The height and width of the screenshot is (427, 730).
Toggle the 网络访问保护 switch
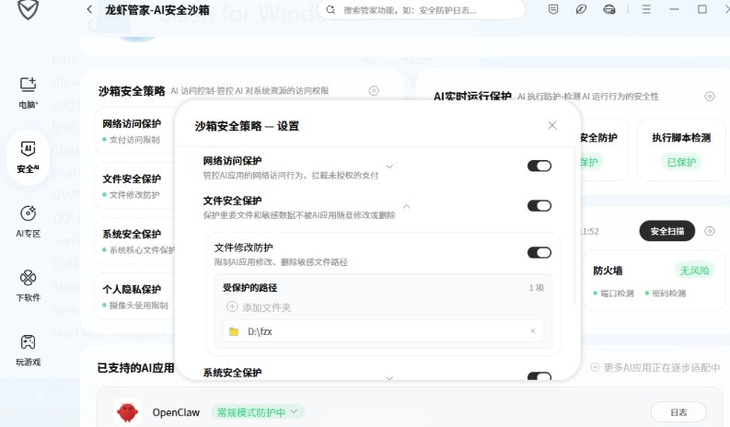coord(539,166)
